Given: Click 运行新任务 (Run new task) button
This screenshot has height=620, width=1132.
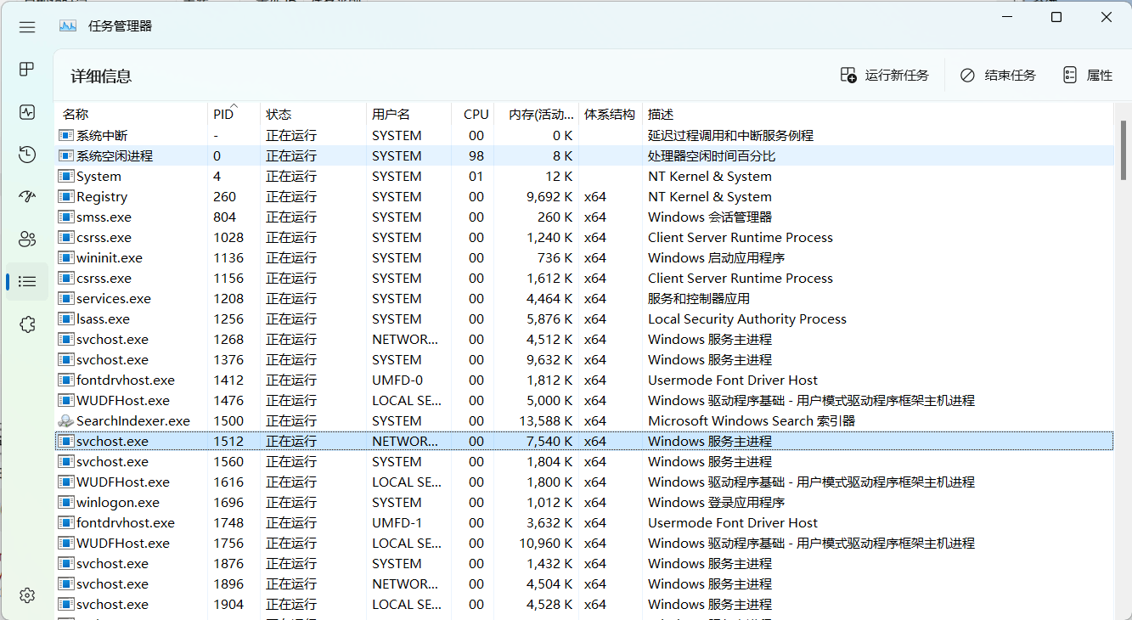Looking at the screenshot, I should click(884, 76).
